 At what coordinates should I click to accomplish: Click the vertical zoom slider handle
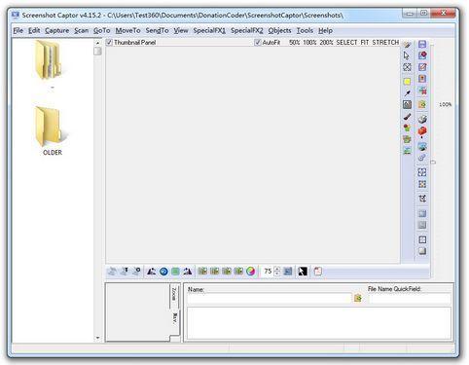[x=433, y=162]
